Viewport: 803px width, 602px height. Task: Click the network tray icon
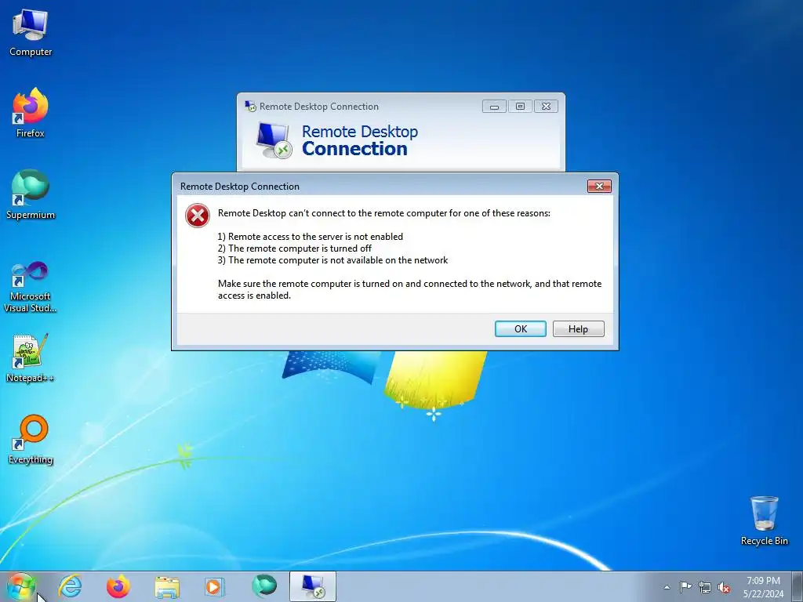[705, 588]
